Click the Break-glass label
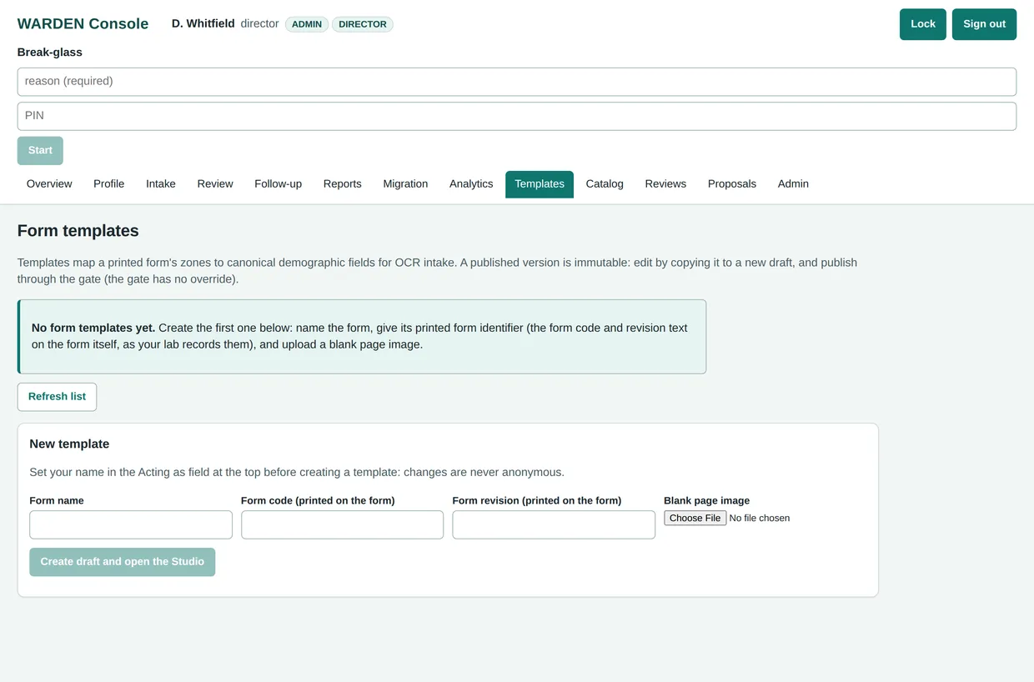The width and height of the screenshot is (1034, 682). coord(50,53)
